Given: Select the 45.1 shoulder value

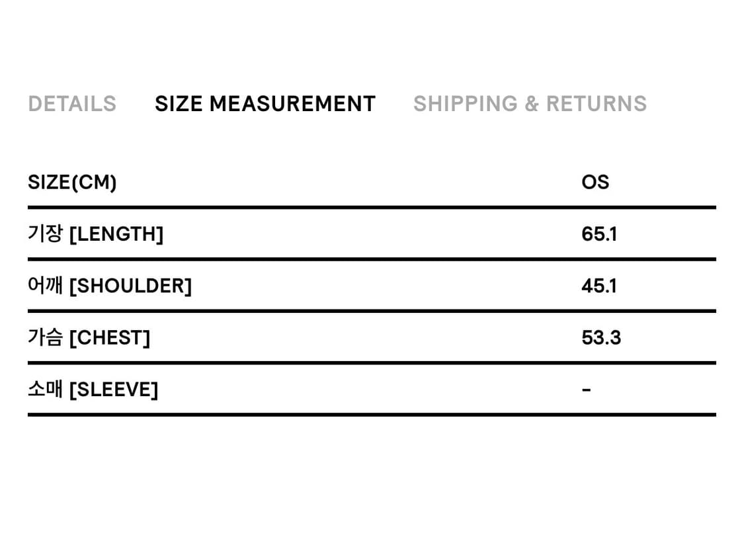Looking at the screenshot, I should click(x=599, y=286).
